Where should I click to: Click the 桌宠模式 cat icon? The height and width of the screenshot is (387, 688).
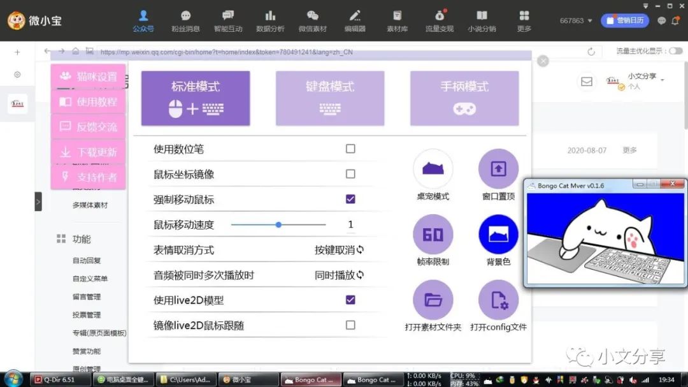433,169
